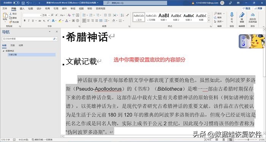Toggle Bold formatting
The width and height of the screenshot is (266, 142).
coord(25,20)
